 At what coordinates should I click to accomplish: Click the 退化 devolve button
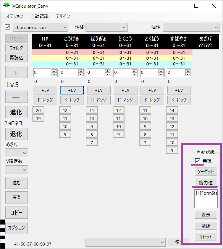[16, 134]
